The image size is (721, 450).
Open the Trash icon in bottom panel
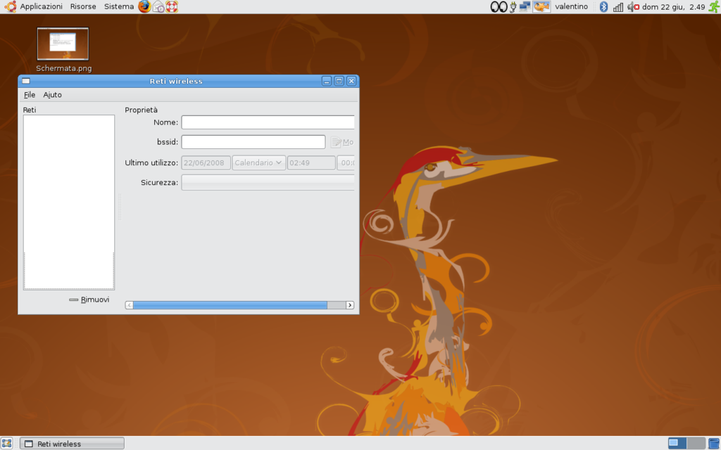point(713,444)
